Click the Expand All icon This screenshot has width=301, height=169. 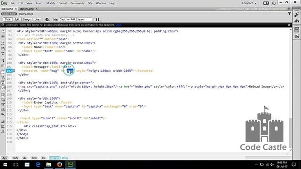(3, 54)
